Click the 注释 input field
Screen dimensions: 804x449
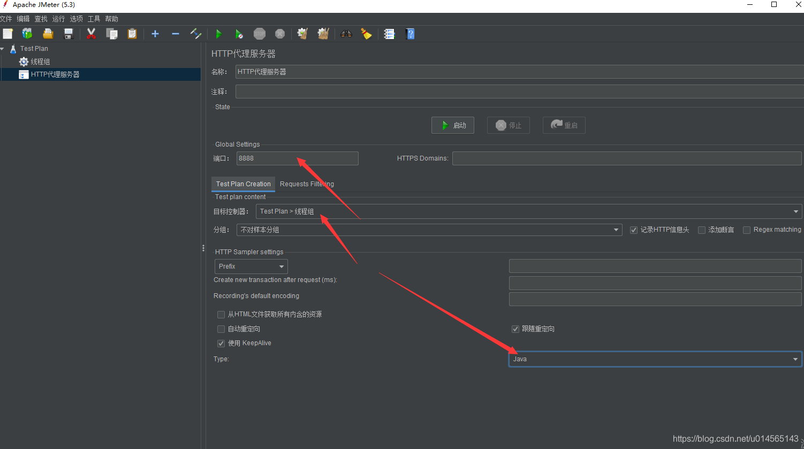pyautogui.click(x=519, y=92)
